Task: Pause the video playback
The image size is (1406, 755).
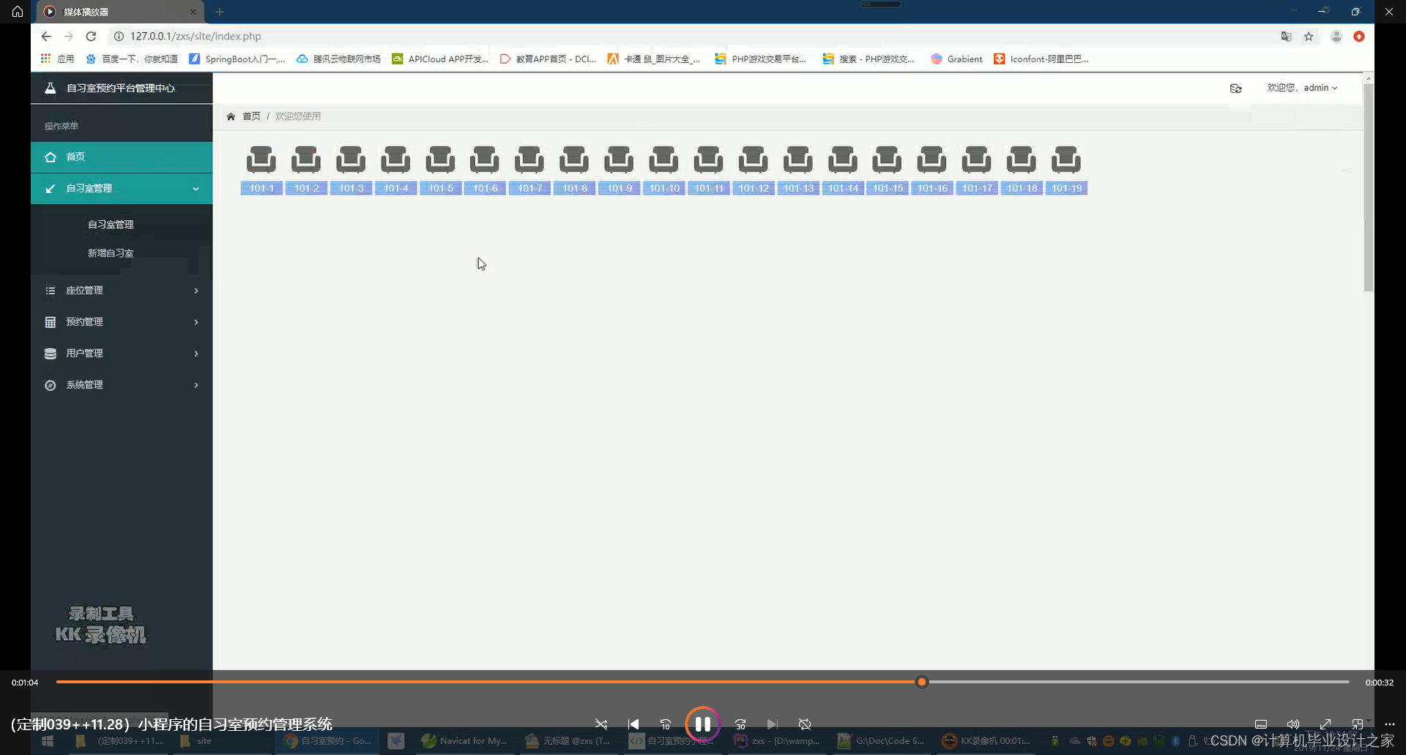Action: coord(702,724)
